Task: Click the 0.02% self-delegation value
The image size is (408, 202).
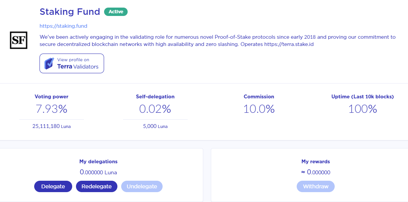Action: pyautogui.click(x=155, y=109)
